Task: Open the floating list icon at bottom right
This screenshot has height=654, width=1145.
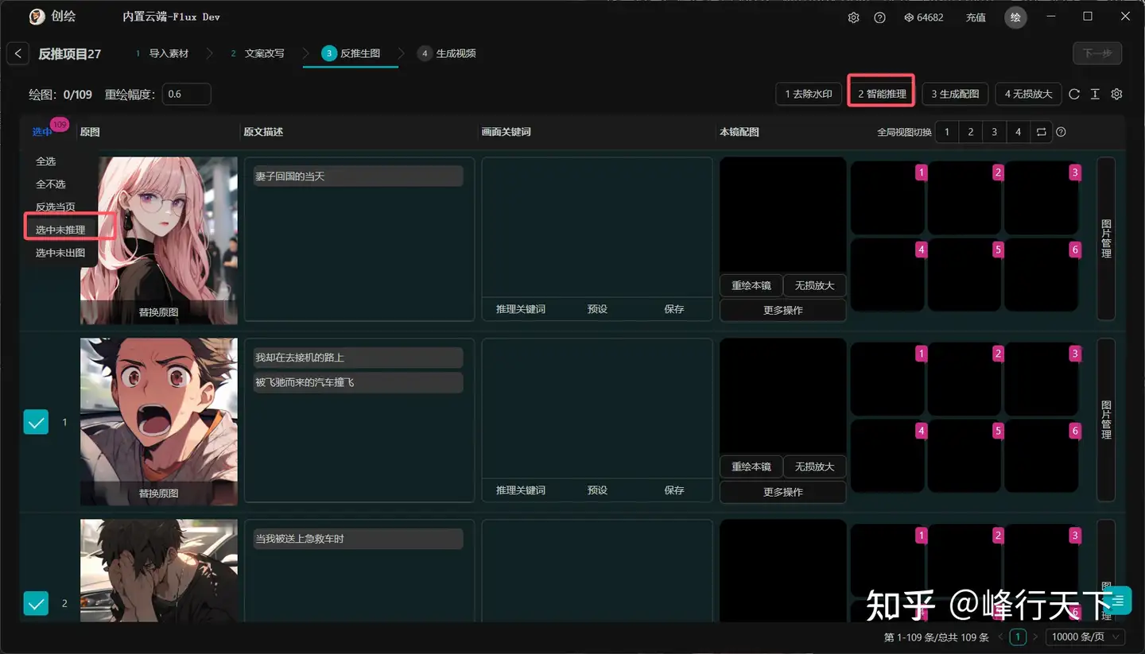Action: (1118, 601)
